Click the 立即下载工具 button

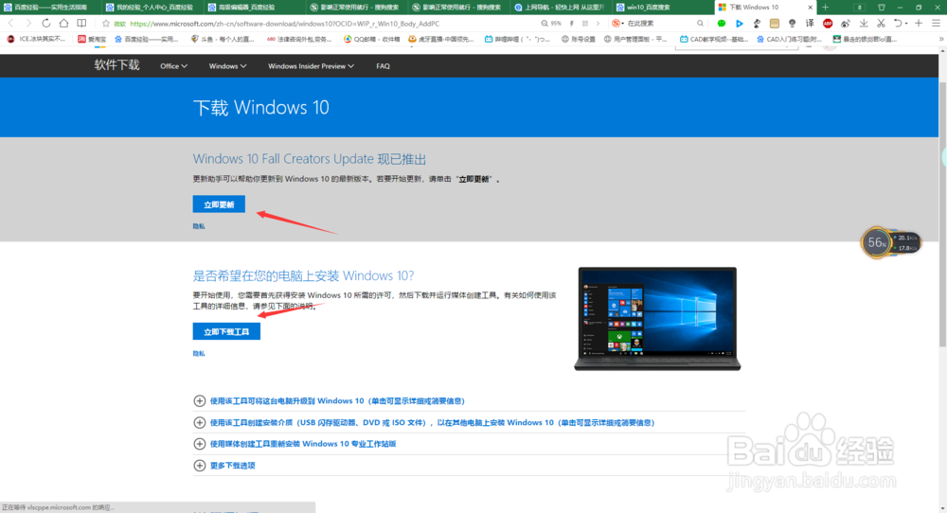tap(226, 331)
